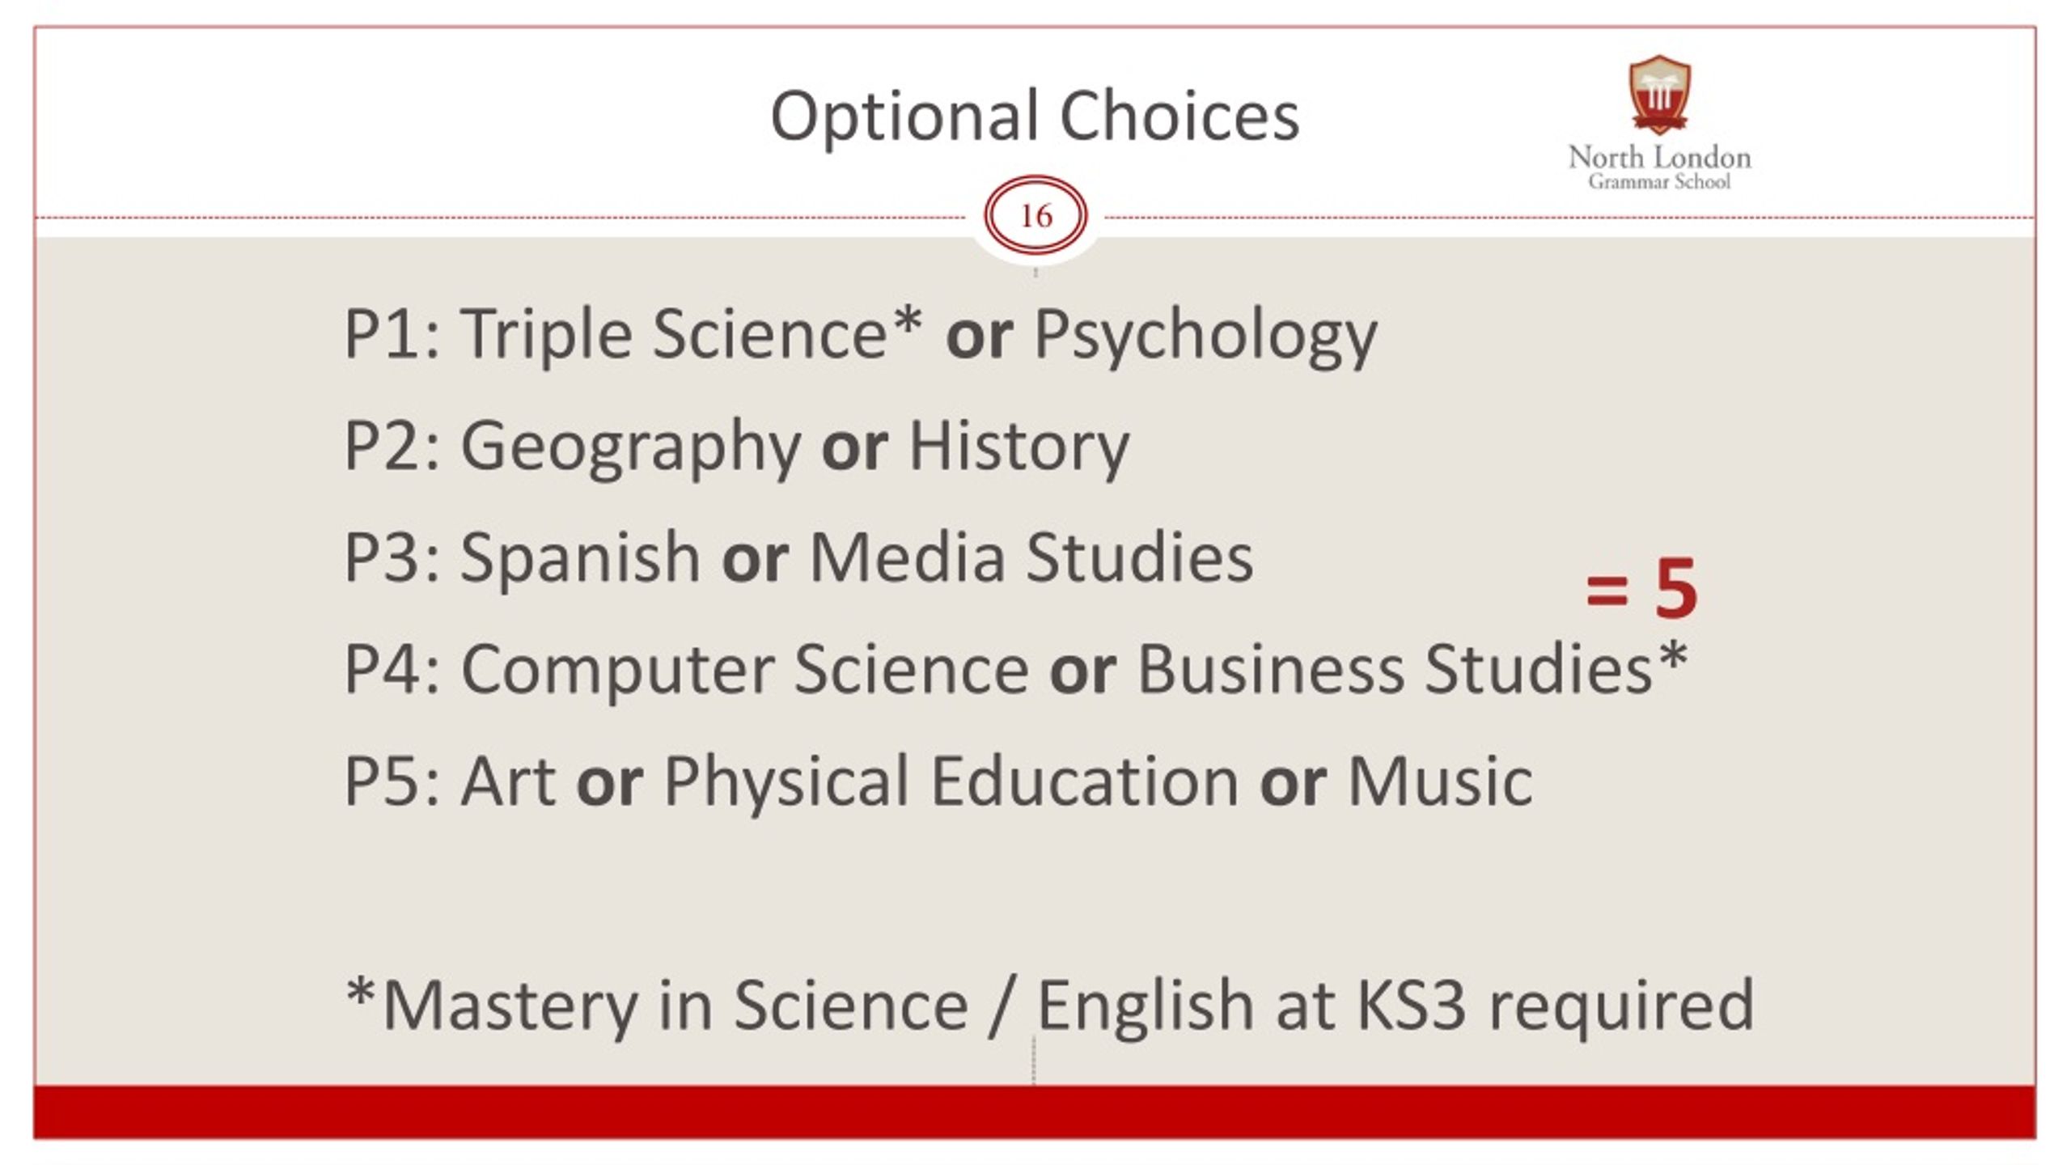Select the slide number 16 badge

[x=1035, y=216]
